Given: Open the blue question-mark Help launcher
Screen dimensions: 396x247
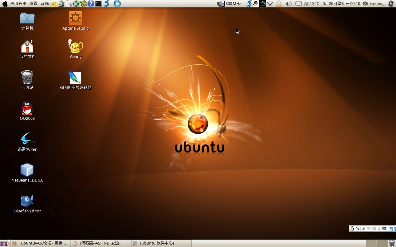Looking at the screenshot, I should tap(91, 4).
